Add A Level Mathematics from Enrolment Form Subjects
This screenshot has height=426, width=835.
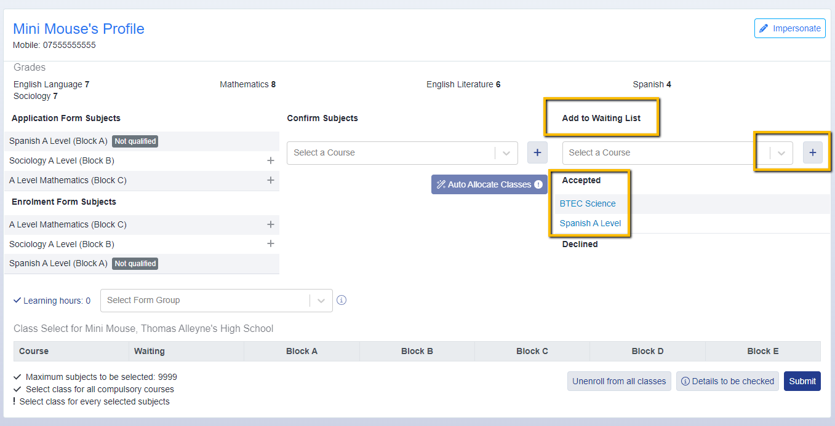pos(270,224)
